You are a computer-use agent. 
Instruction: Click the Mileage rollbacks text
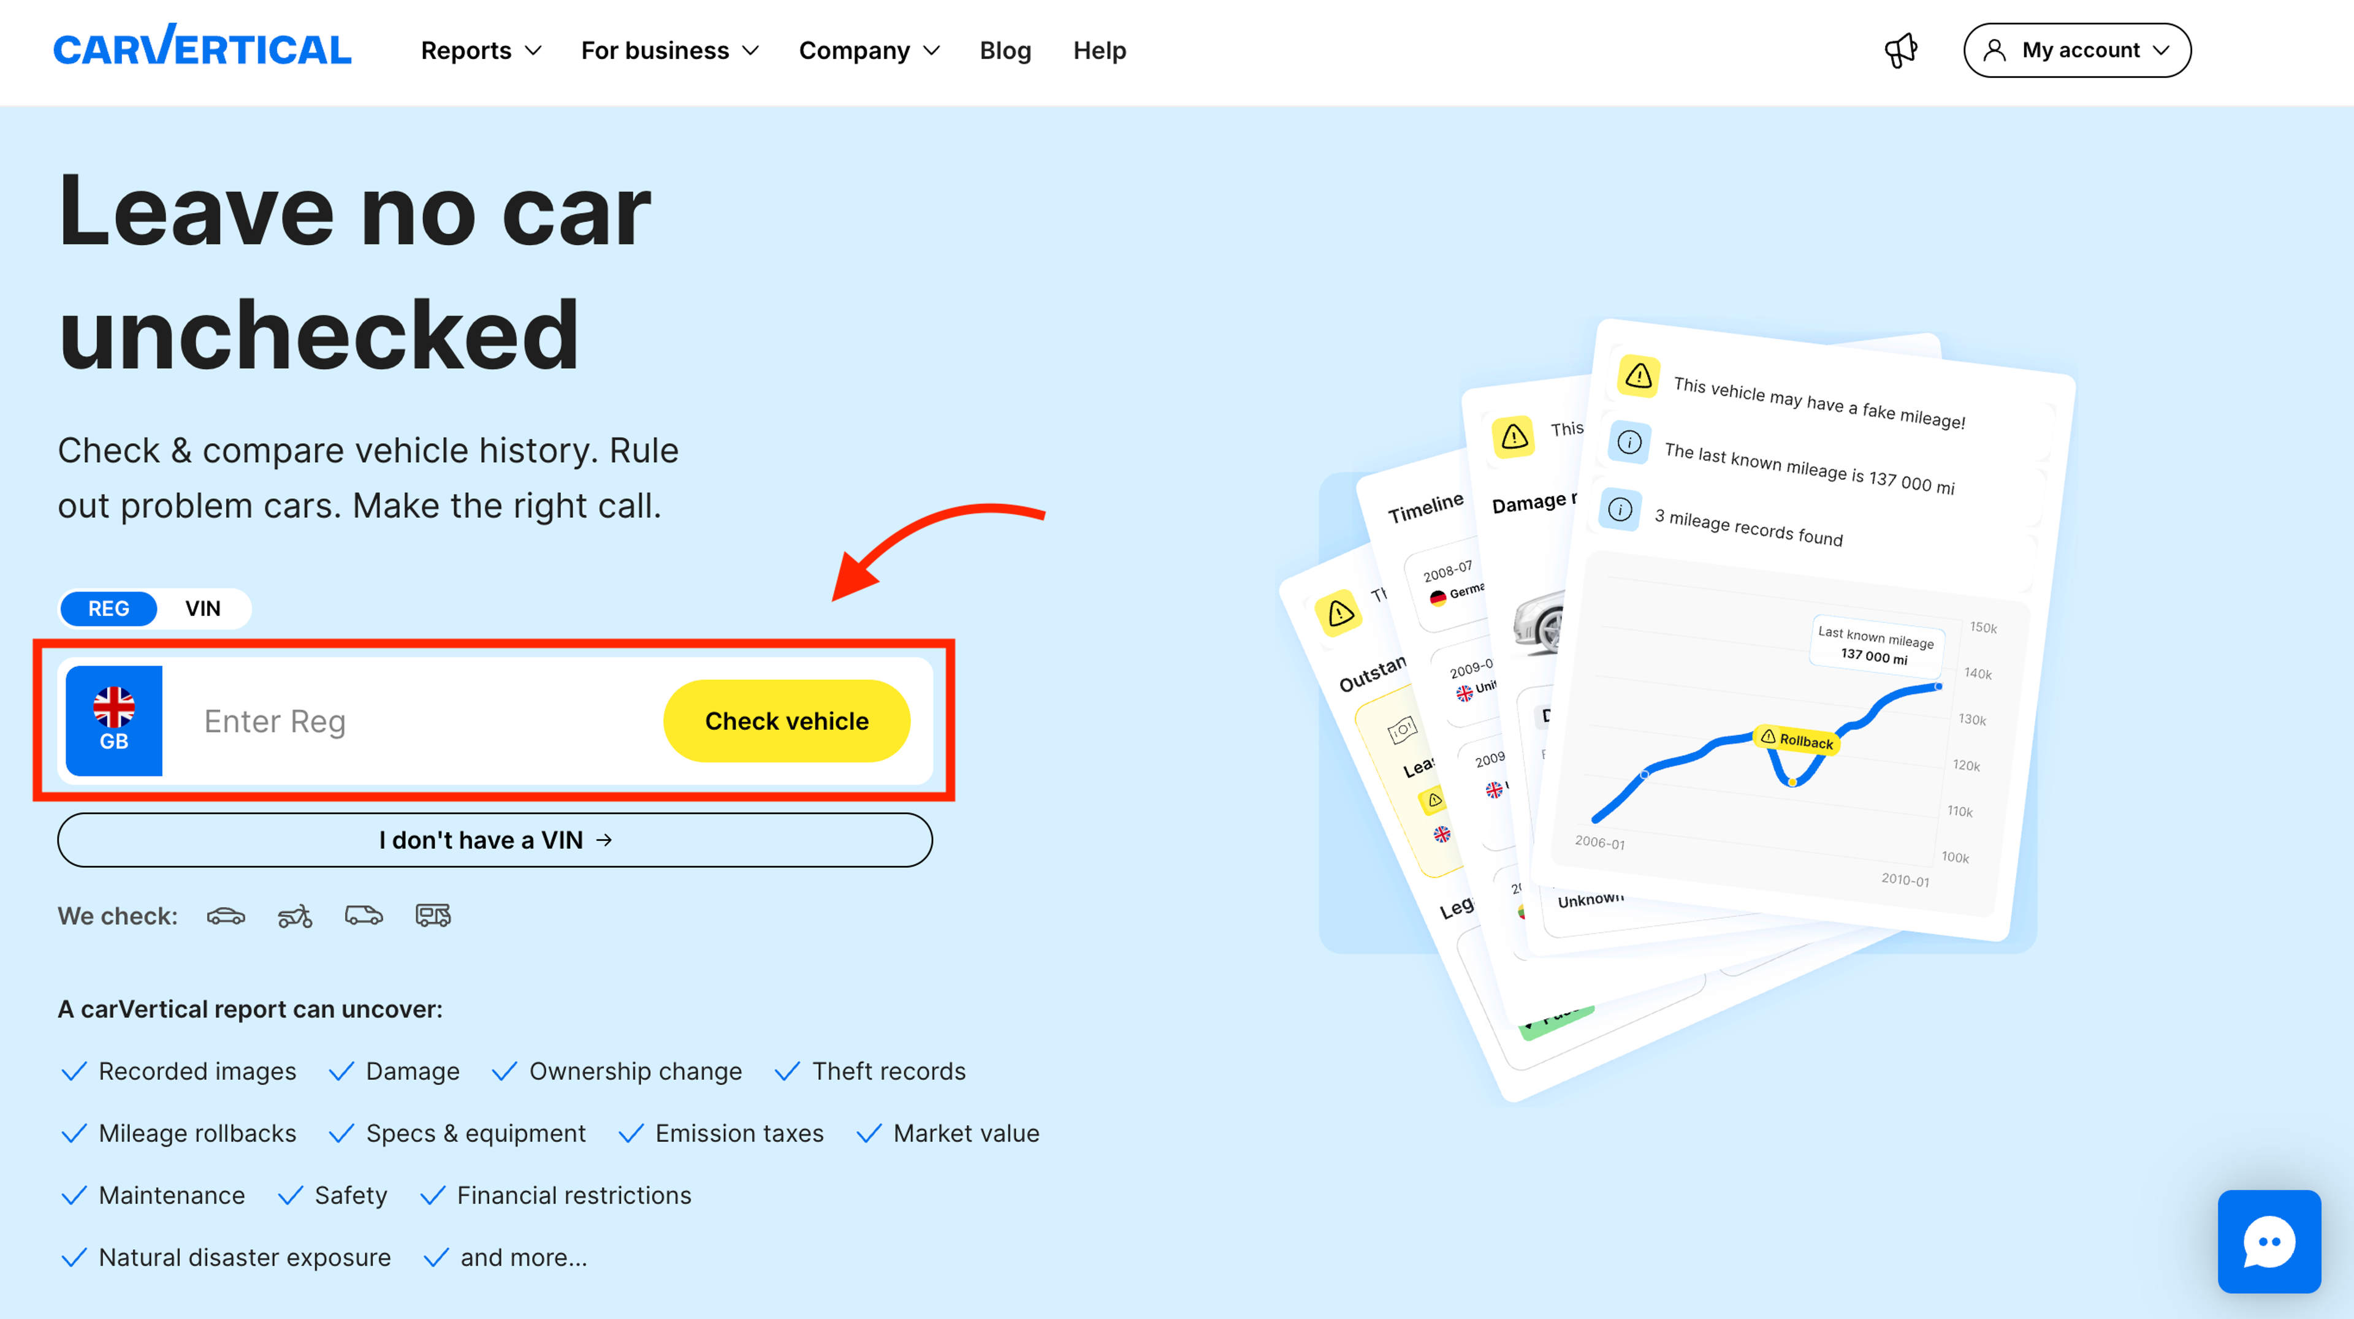(x=197, y=1133)
